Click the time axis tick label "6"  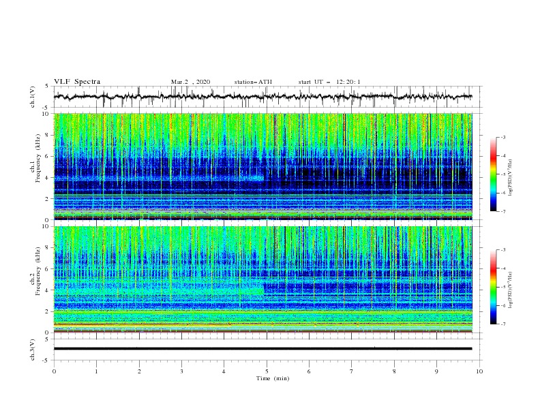tap(310, 371)
